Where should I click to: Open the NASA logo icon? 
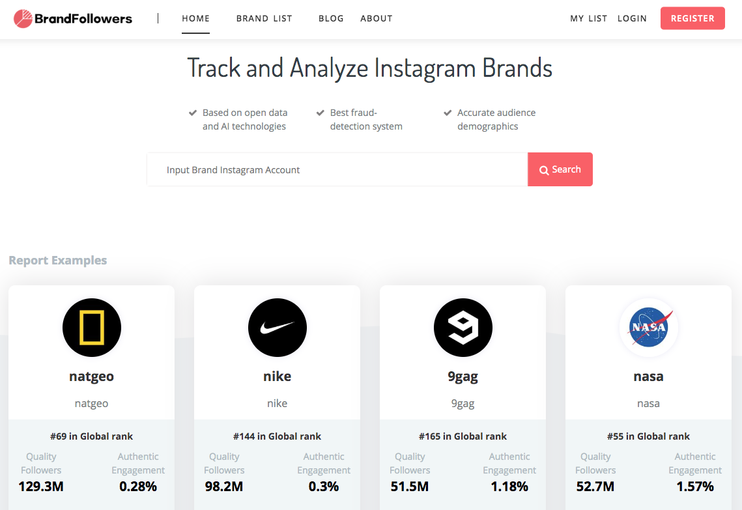(649, 328)
